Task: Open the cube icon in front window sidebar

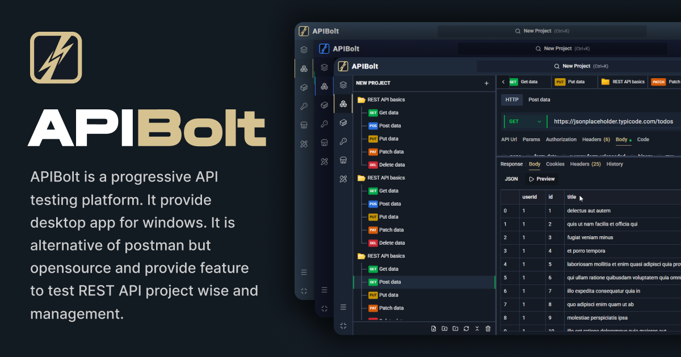Action: 343,122
